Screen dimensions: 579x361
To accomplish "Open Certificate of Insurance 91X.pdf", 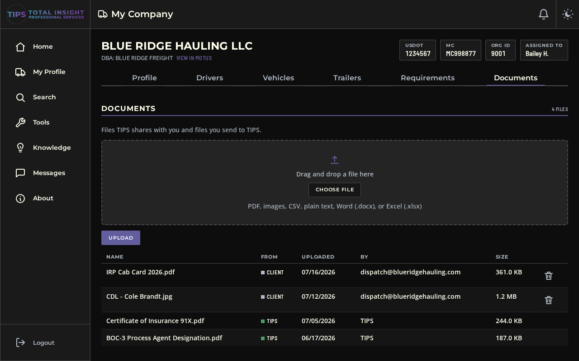I will point(155,321).
